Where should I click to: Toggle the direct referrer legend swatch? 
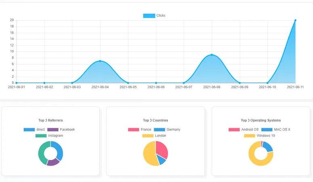pos(29,129)
